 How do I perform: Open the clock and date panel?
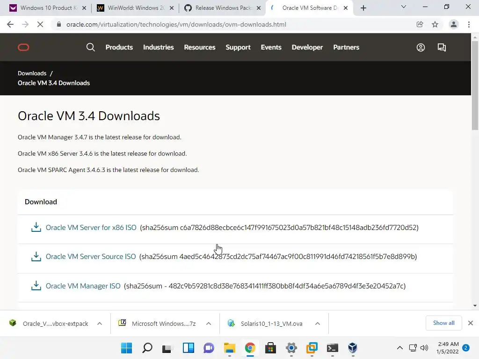[448, 348]
